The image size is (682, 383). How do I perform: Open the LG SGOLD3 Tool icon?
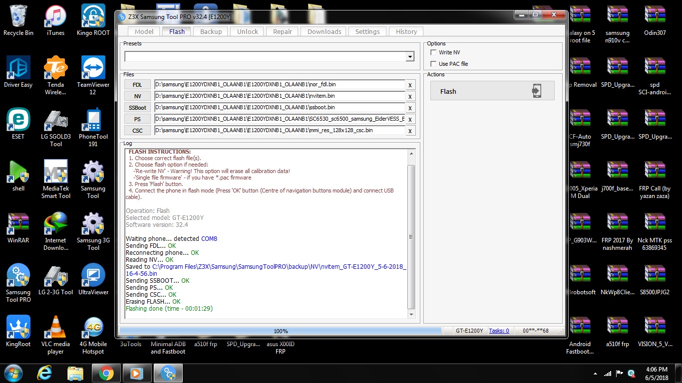click(55, 127)
